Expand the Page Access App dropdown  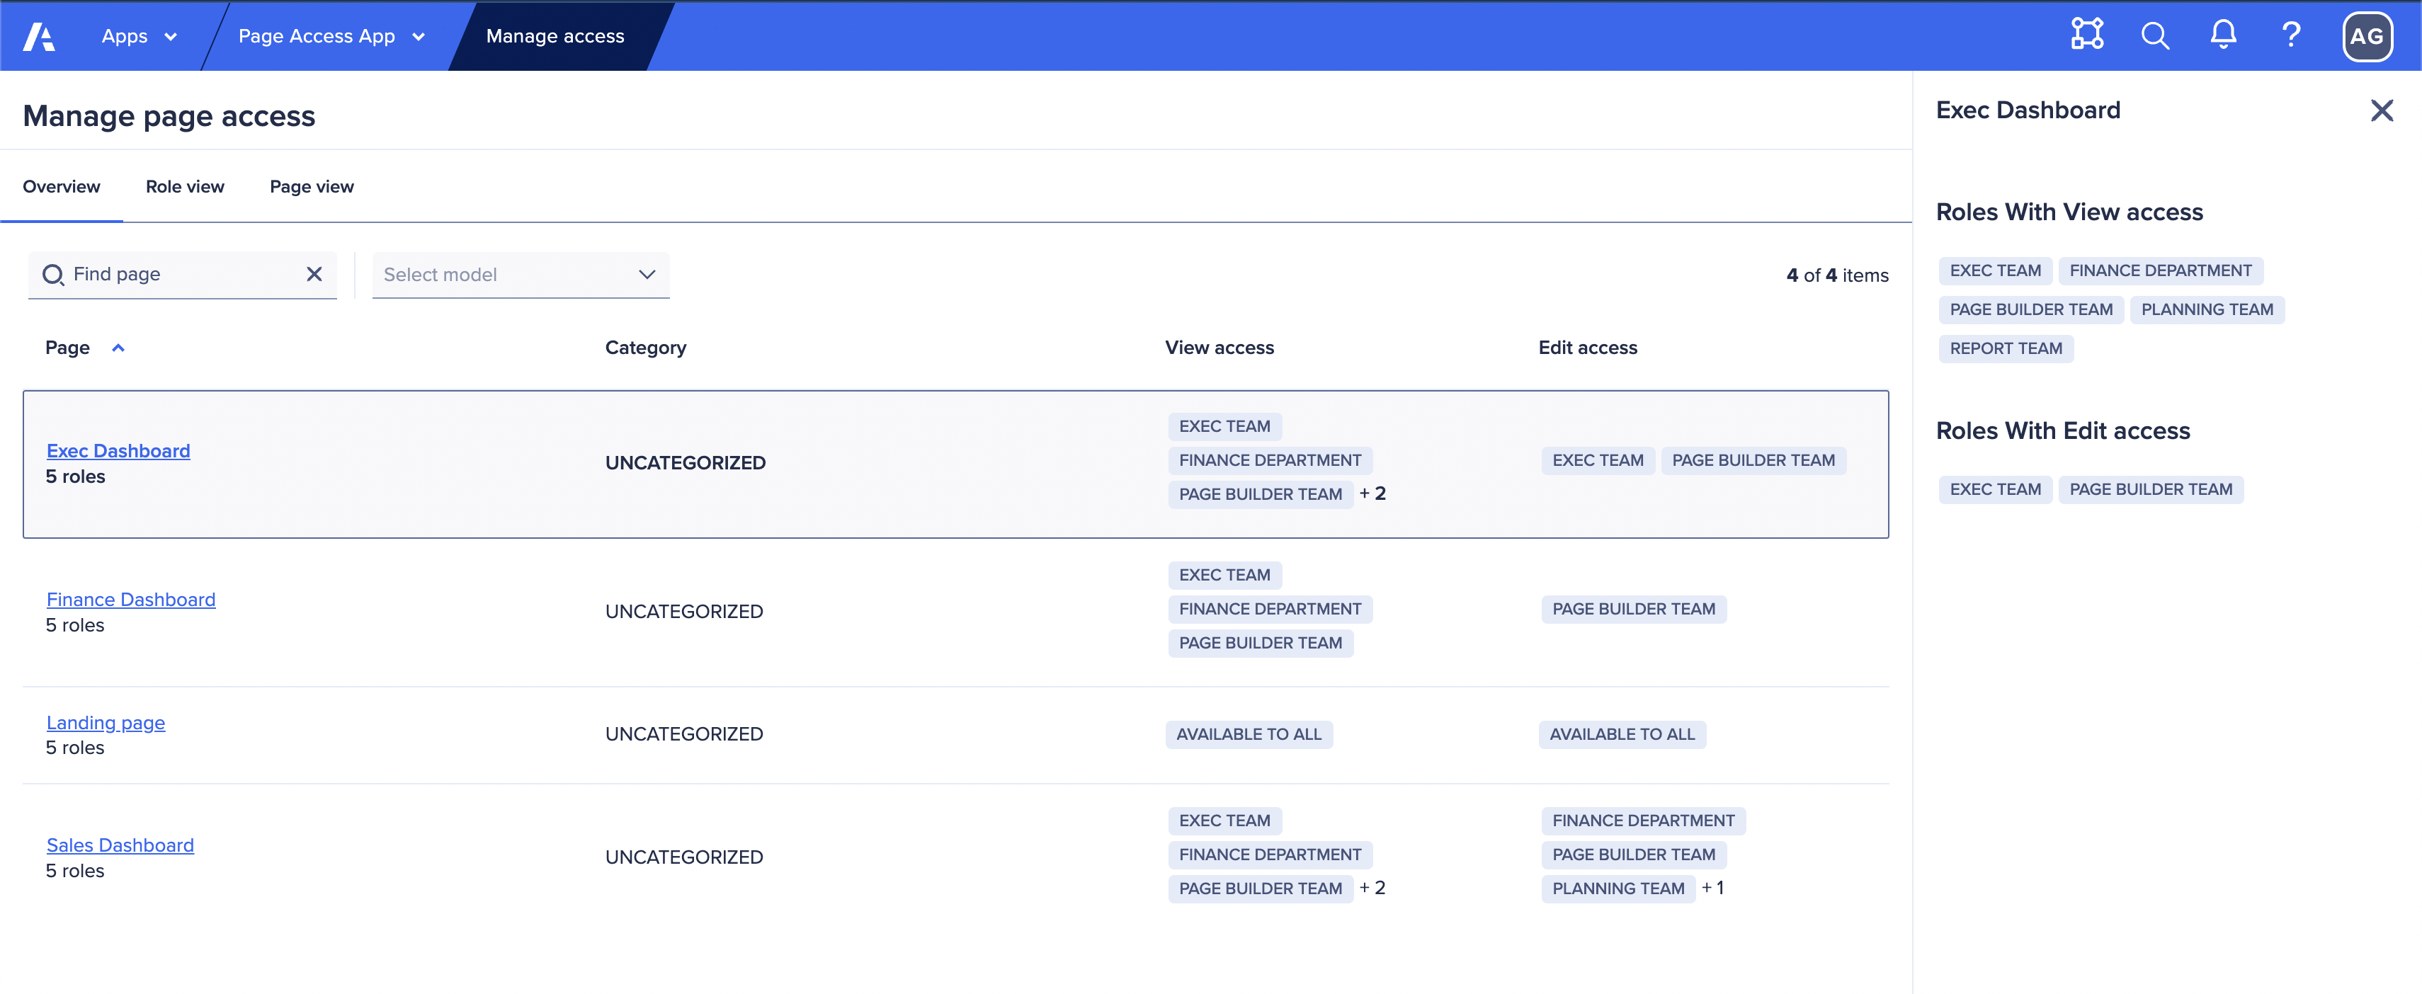[x=331, y=35]
